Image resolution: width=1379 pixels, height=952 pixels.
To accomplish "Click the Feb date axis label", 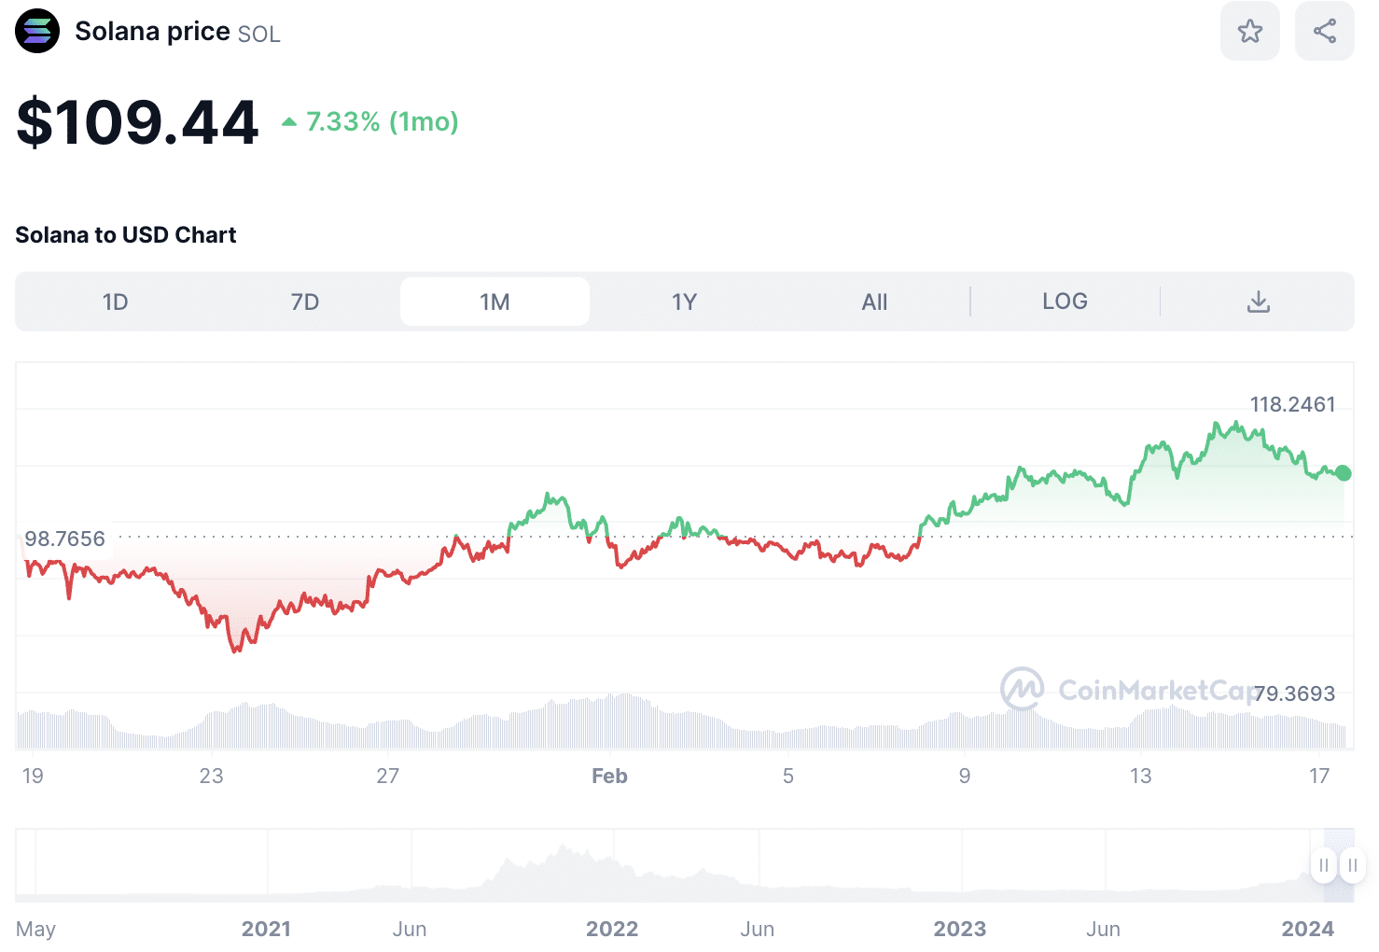I will pyautogui.click(x=609, y=777).
